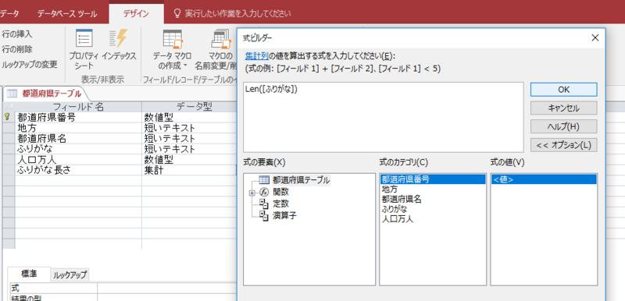Click the データ型 column header
Viewport: 625px width, 301px height.
(189, 107)
